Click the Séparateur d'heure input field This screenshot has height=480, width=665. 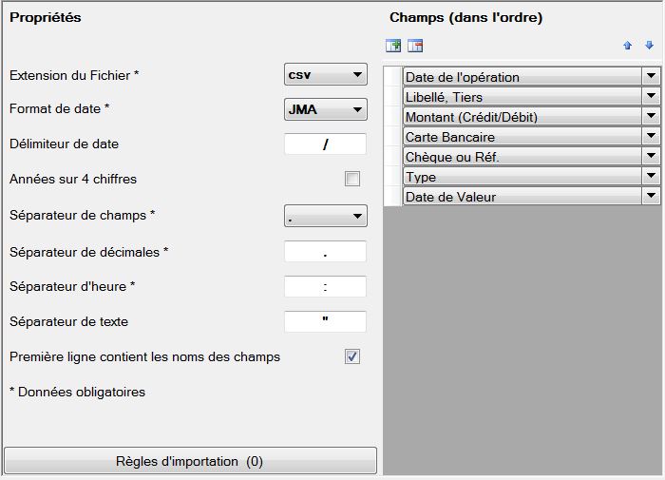pyautogui.click(x=325, y=286)
